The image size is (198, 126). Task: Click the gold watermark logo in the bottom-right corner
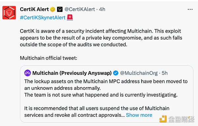tap(163, 119)
